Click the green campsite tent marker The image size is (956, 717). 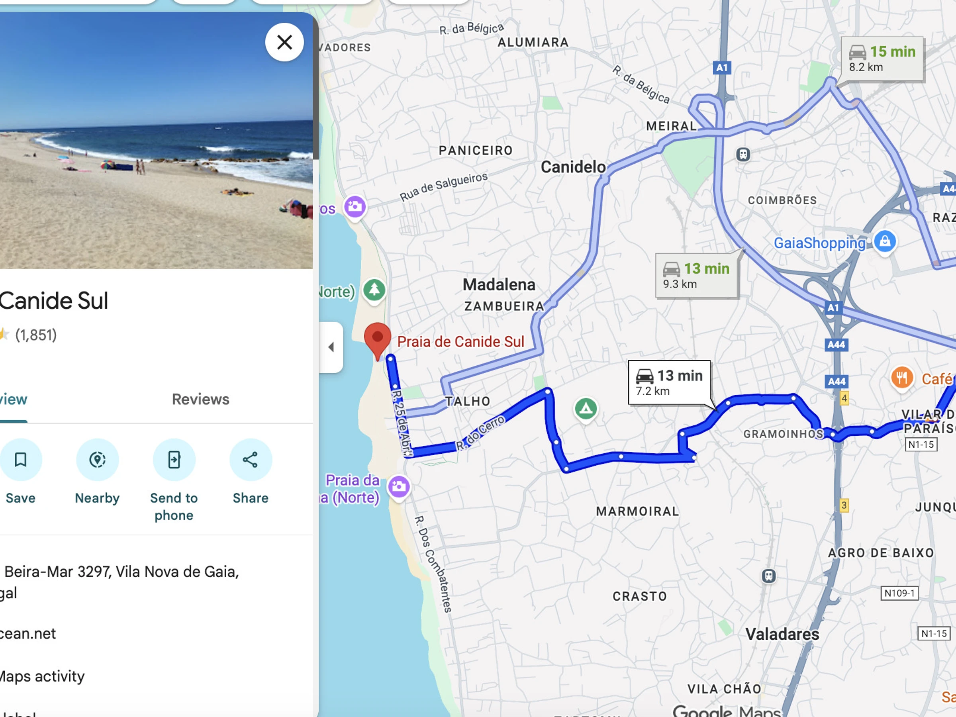(x=586, y=408)
